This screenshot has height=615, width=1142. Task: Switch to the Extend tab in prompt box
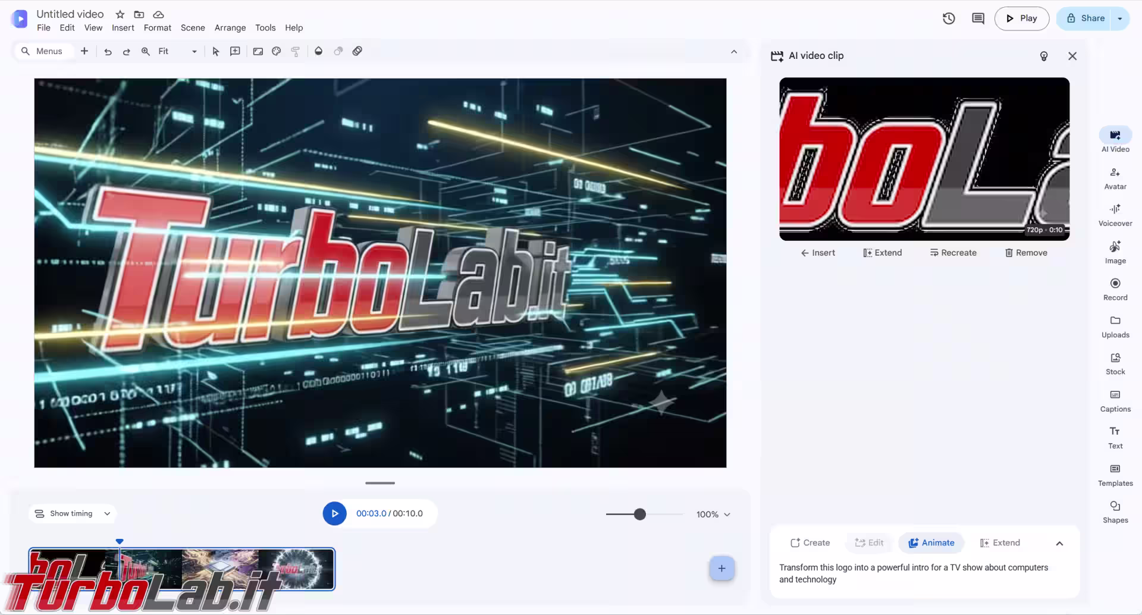[1000, 543]
